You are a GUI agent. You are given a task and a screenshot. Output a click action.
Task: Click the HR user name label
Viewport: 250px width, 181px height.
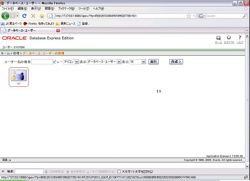[x=19, y=84]
